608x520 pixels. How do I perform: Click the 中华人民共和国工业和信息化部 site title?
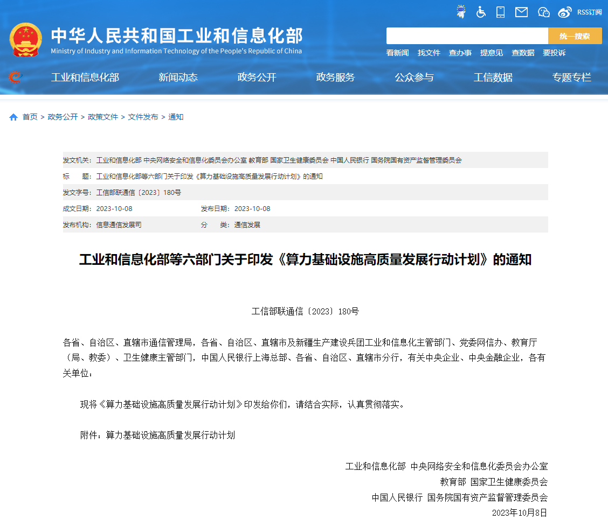(177, 36)
